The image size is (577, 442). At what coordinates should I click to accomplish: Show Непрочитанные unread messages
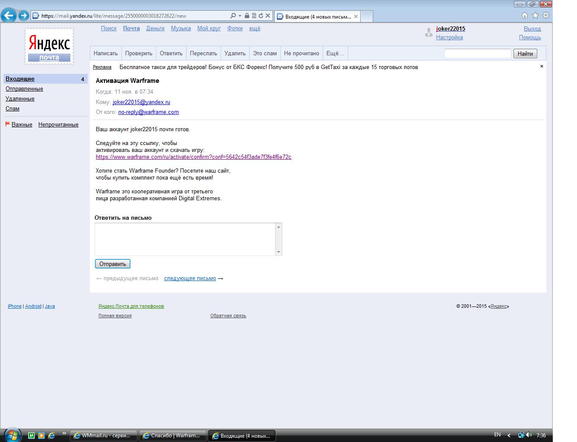58,125
